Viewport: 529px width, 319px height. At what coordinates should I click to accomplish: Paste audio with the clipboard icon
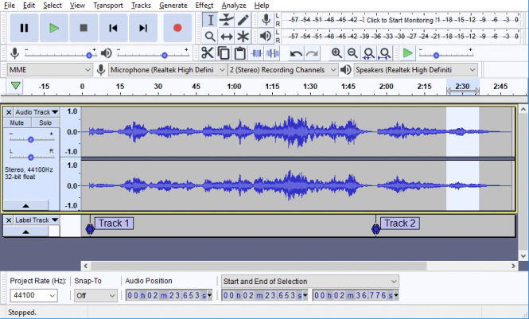[x=240, y=53]
